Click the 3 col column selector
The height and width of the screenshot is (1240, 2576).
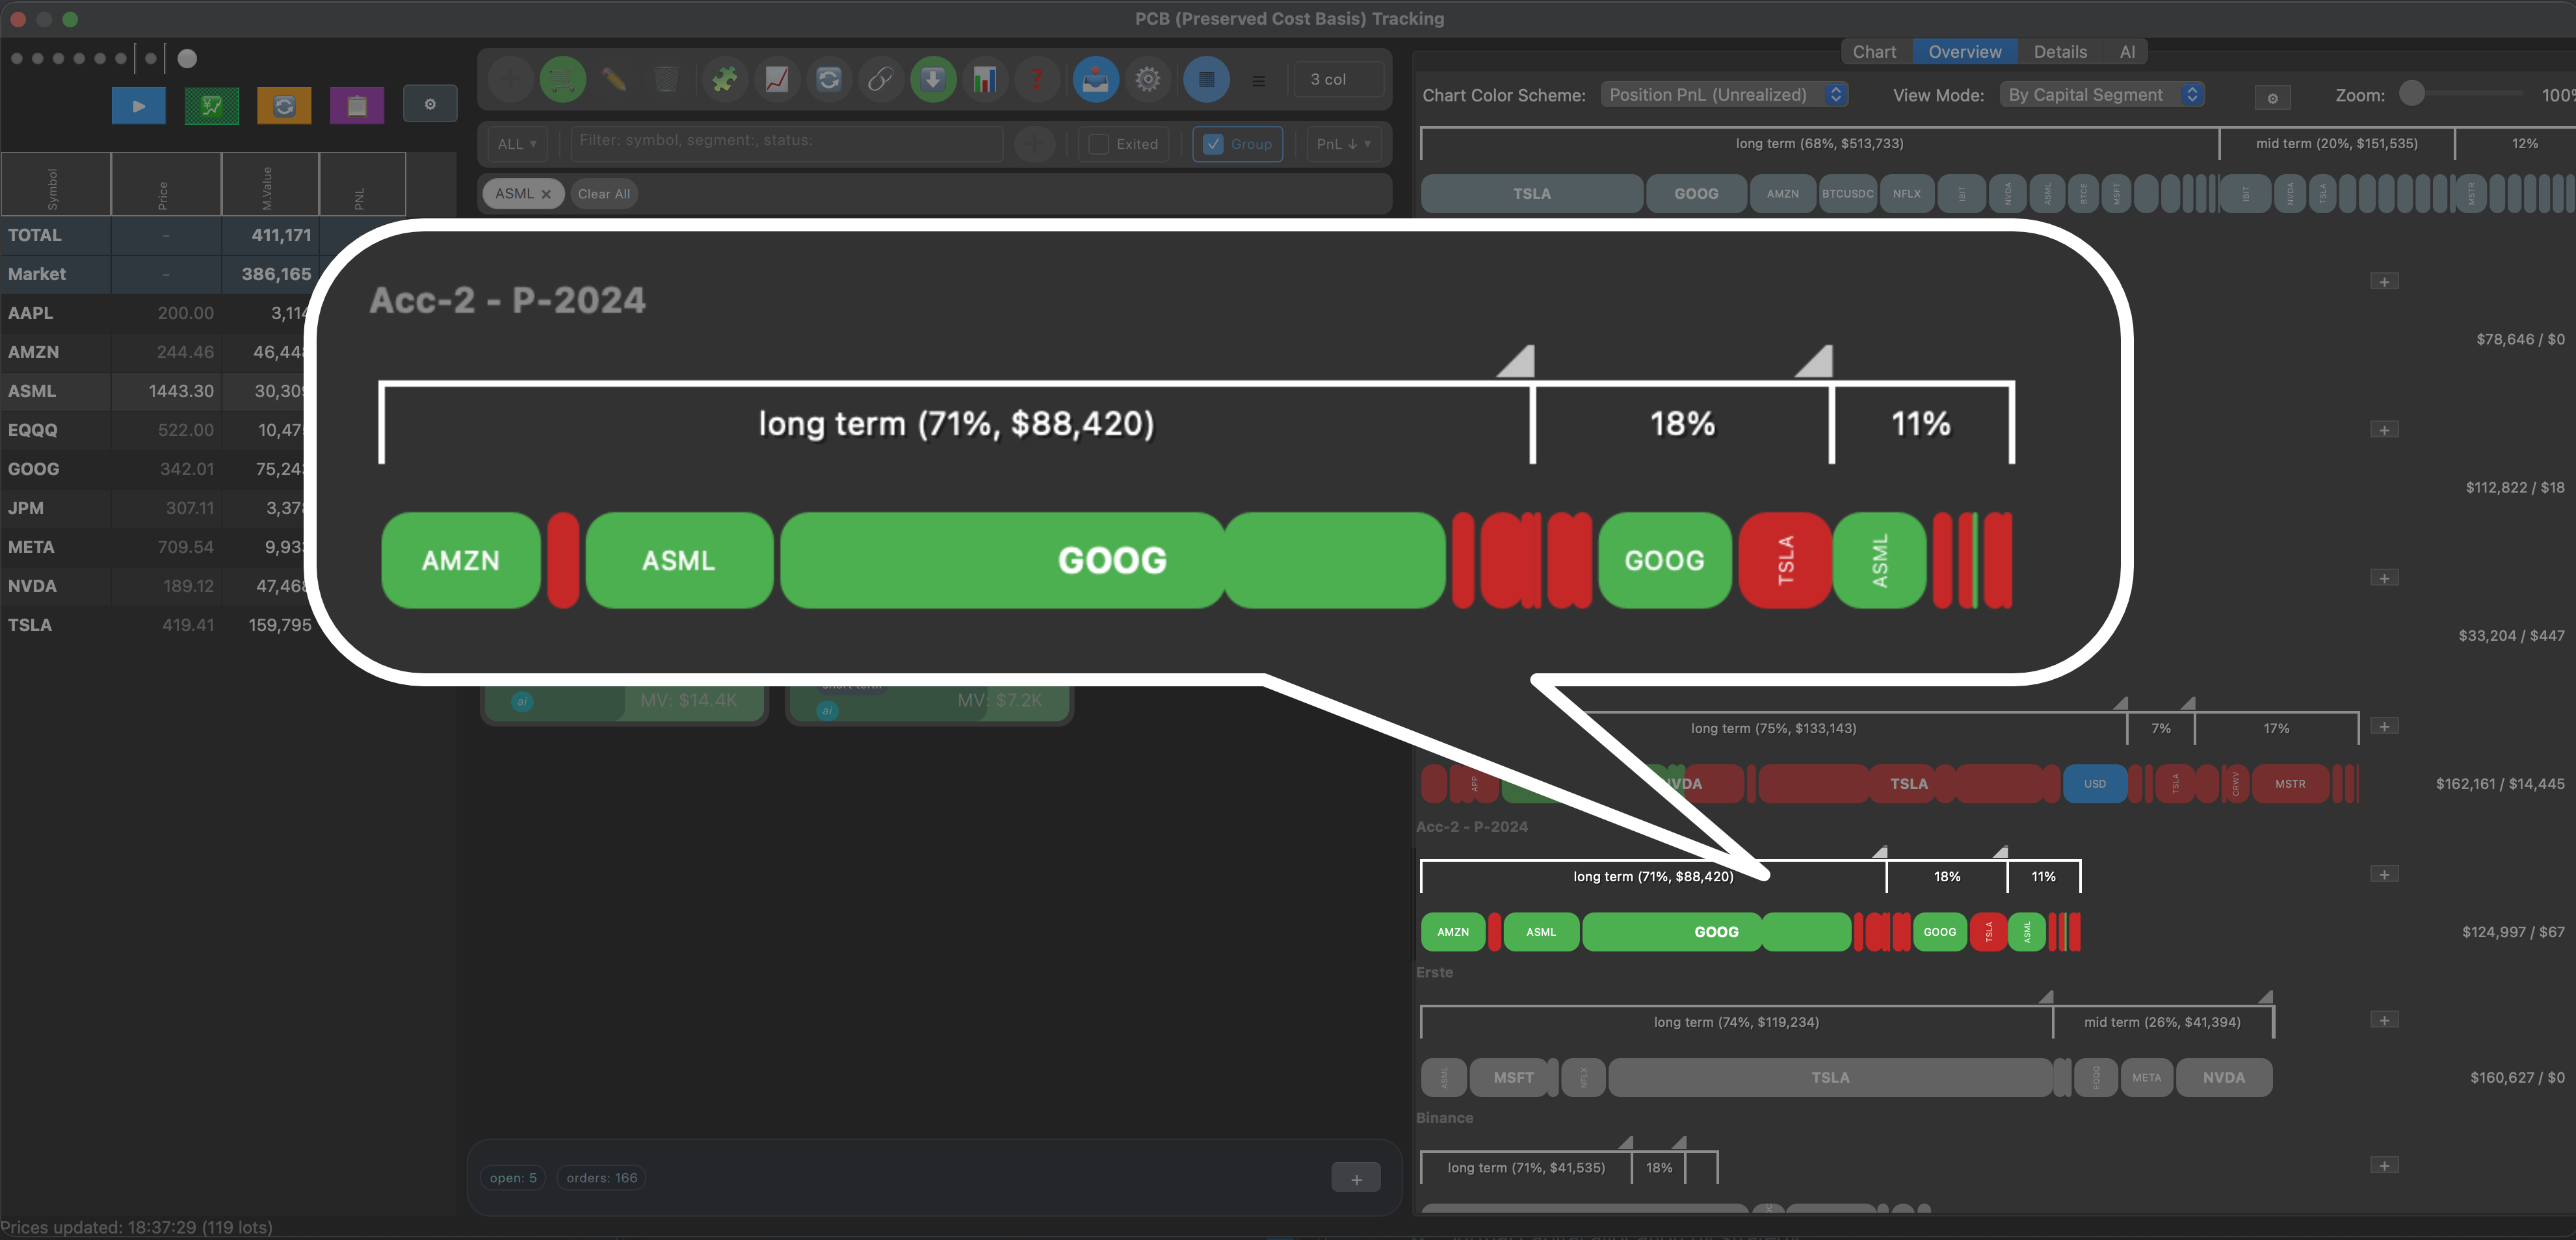[1338, 79]
